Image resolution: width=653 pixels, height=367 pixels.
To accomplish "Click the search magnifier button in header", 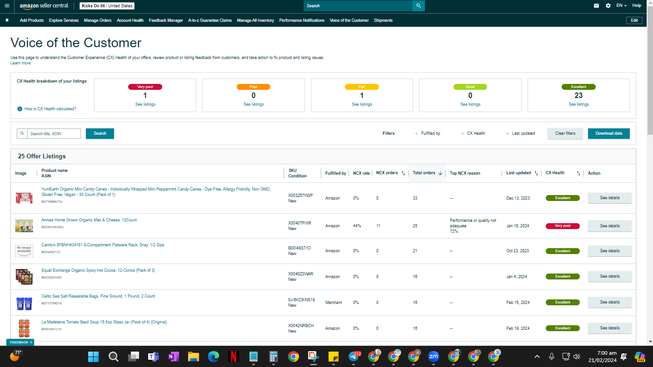I will [x=419, y=6].
